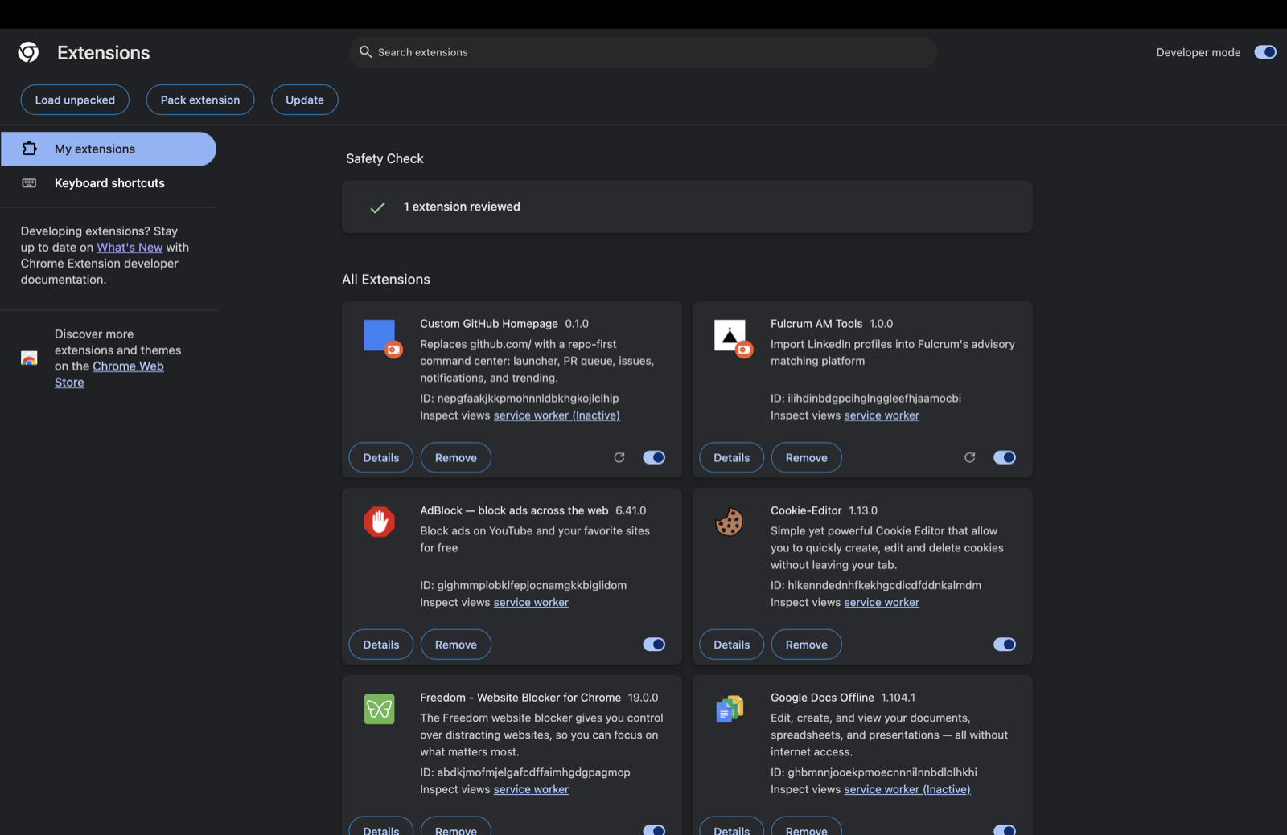Remove the Fulcrum AM Tools extension

pos(807,457)
